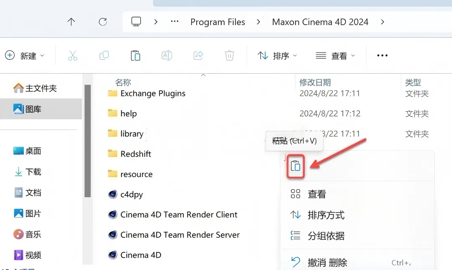Viewport: 452px width, 270px height.
Task: Click the Paste clipboard icon in toolbar
Action: tap(136, 55)
